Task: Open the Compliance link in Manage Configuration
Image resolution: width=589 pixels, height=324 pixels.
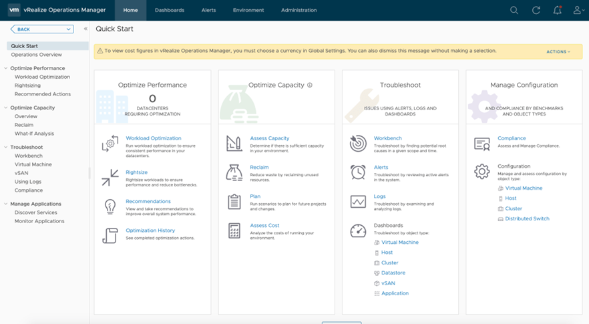Action: click(x=512, y=138)
